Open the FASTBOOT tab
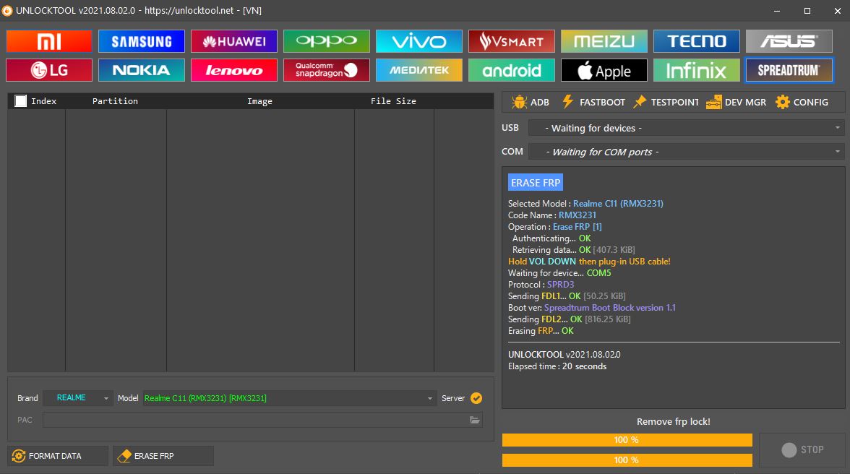Viewport: 850px width, 474px height. [593, 102]
